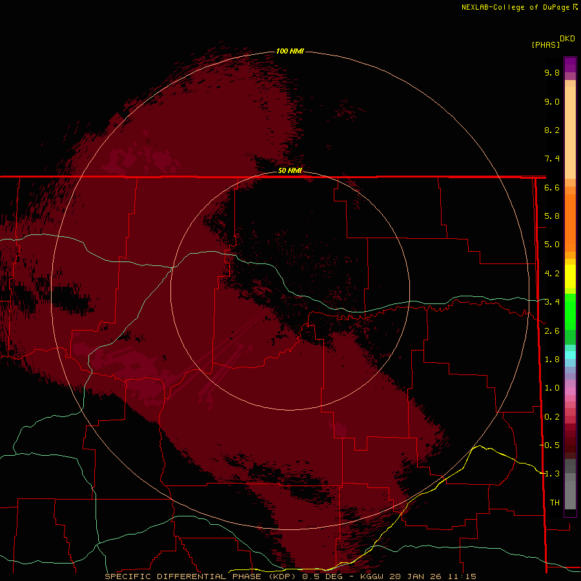
Task: Click the cyan segment of legend bar
Action: pyautogui.click(x=570, y=355)
